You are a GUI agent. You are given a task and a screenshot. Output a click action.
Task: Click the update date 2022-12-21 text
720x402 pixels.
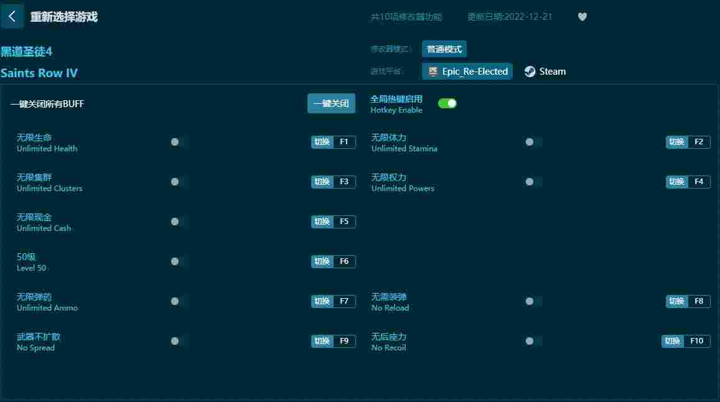click(x=510, y=17)
